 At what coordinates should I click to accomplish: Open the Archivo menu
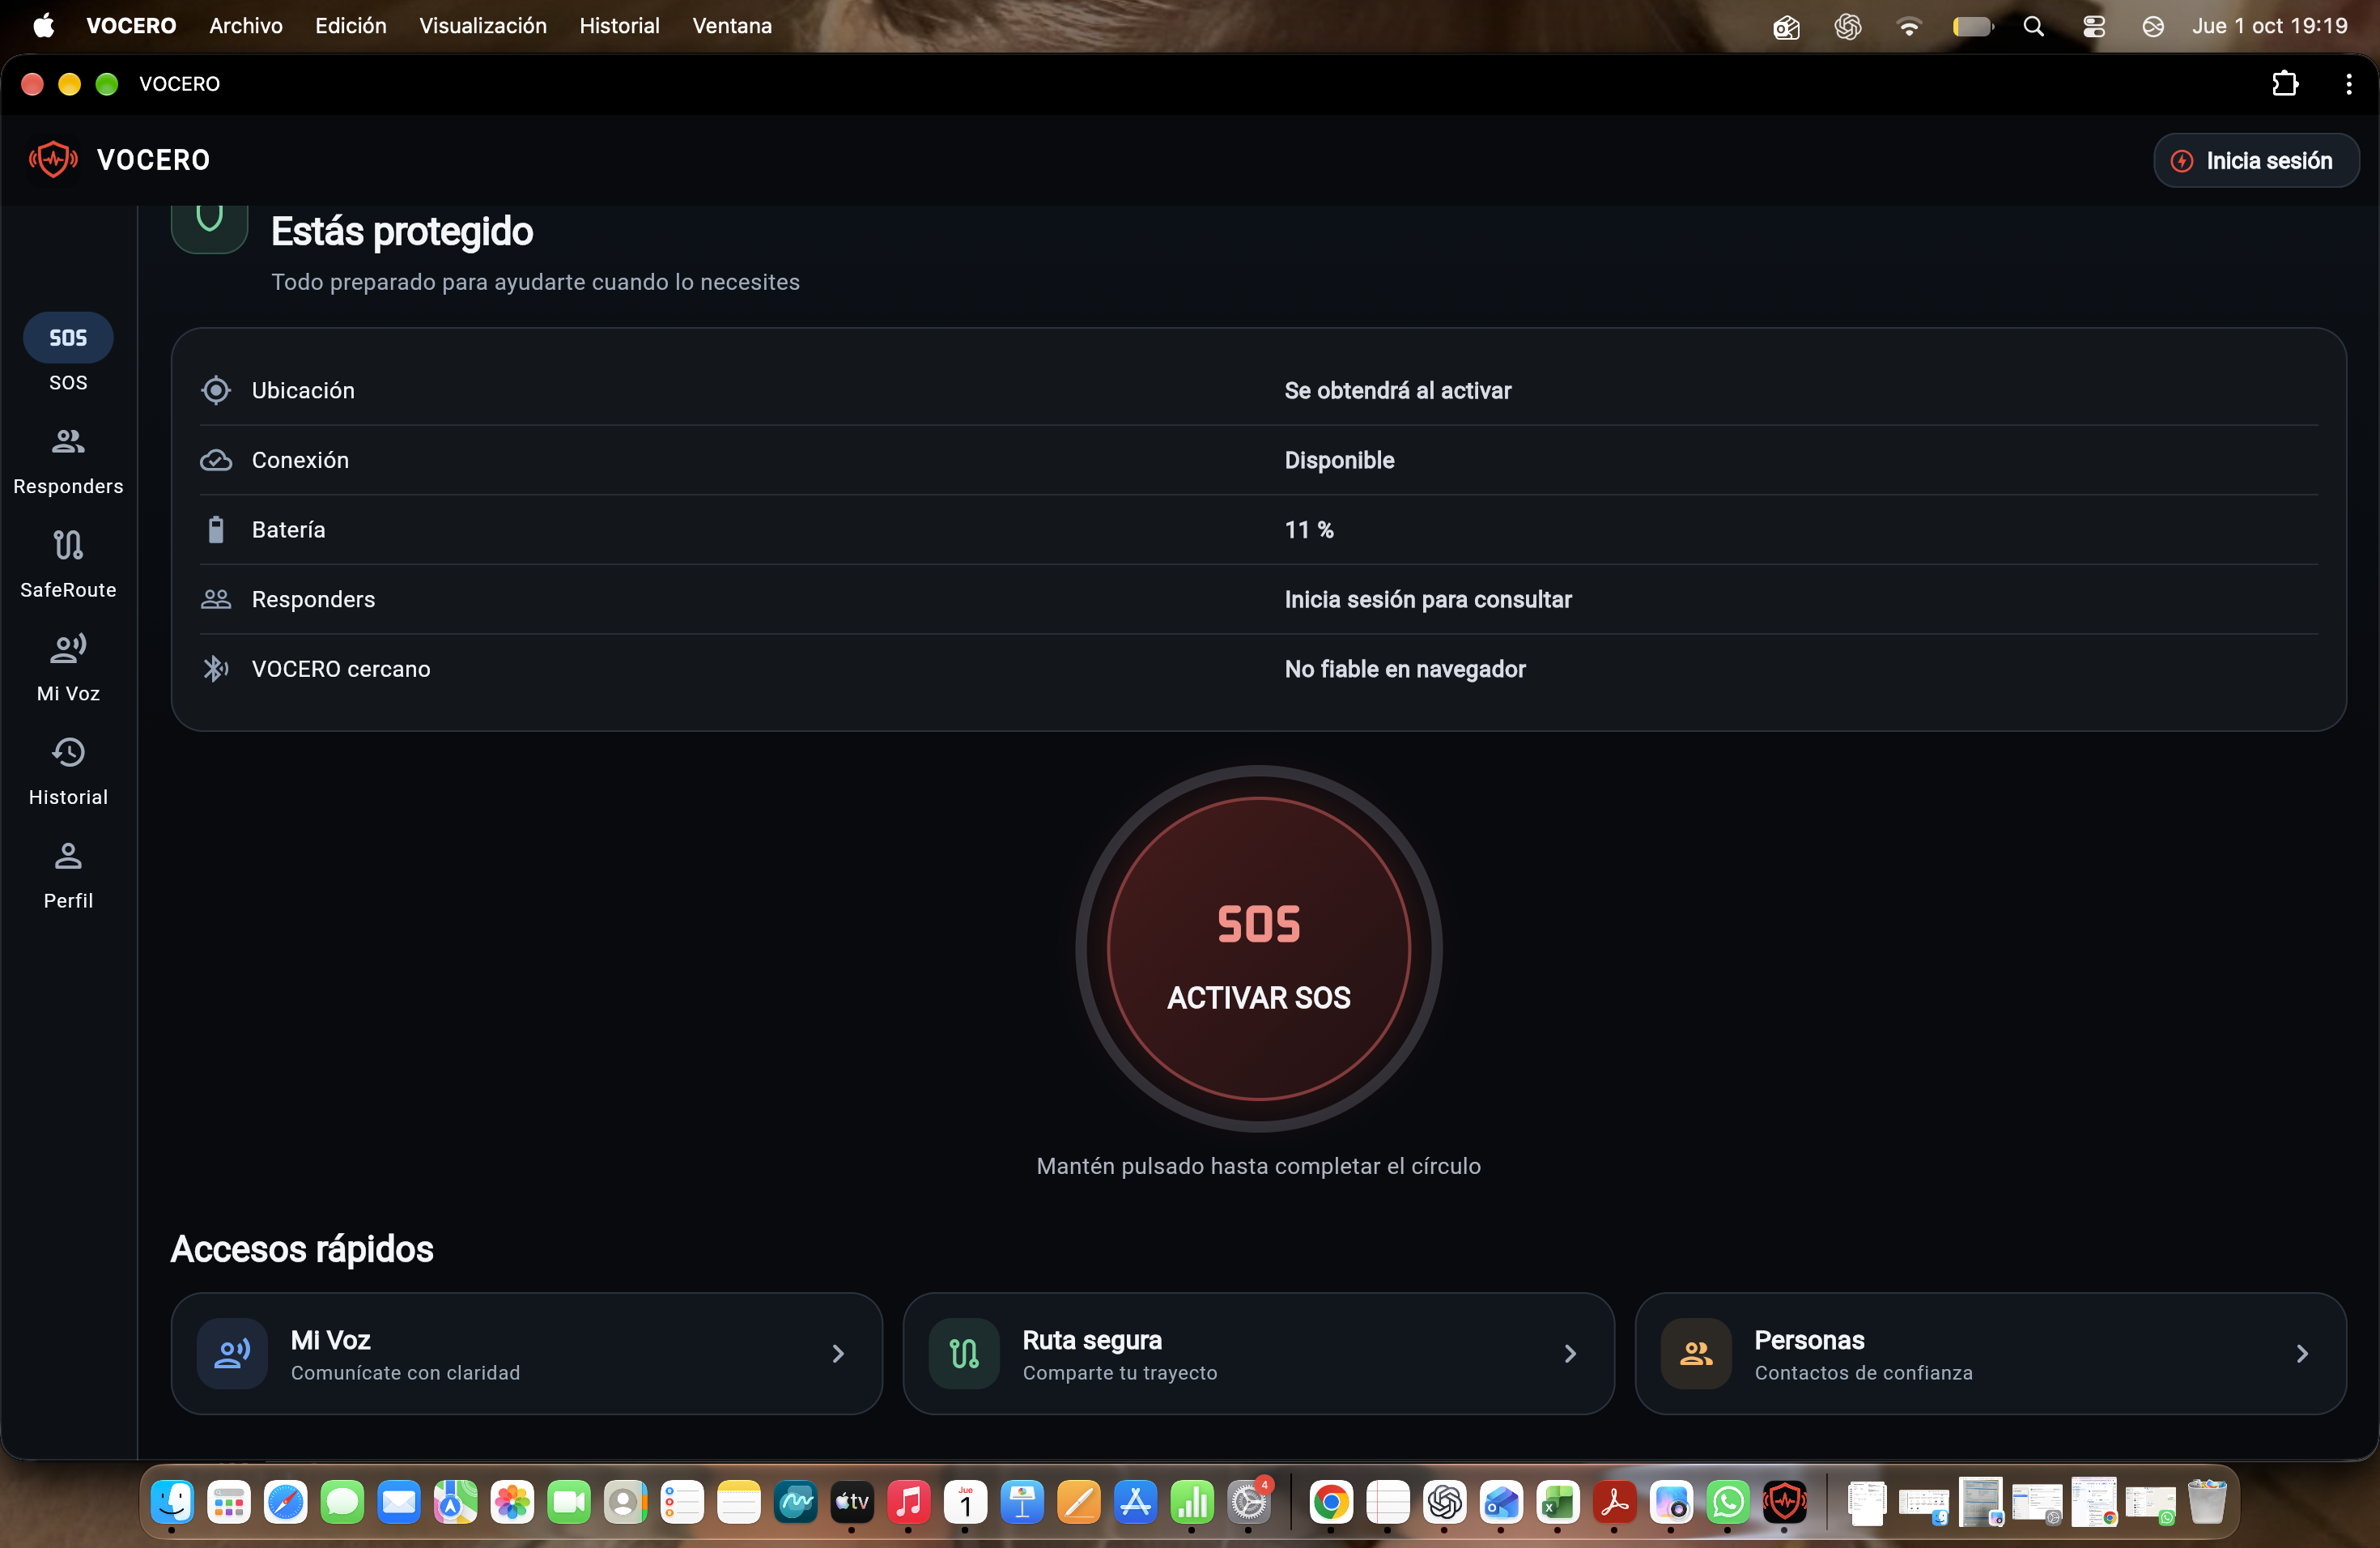click(246, 26)
